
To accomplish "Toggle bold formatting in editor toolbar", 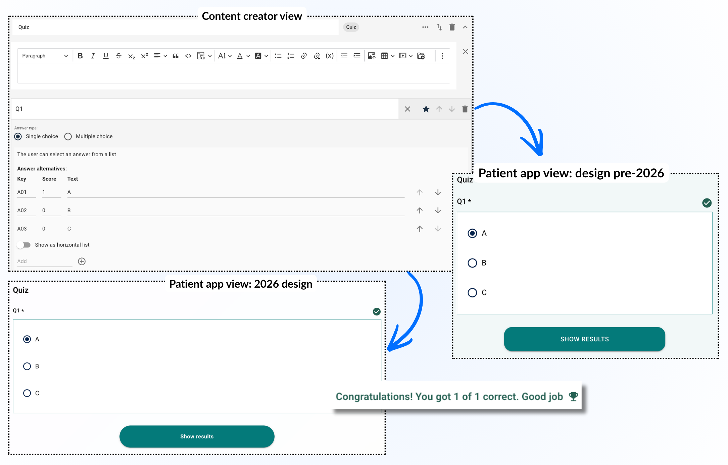I will [x=80, y=56].
